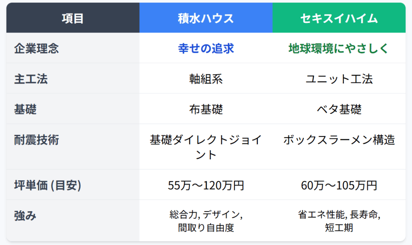The width and height of the screenshot is (412, 245).
Task: Click the 軸組系 cell
Action: tap(206, 79)
